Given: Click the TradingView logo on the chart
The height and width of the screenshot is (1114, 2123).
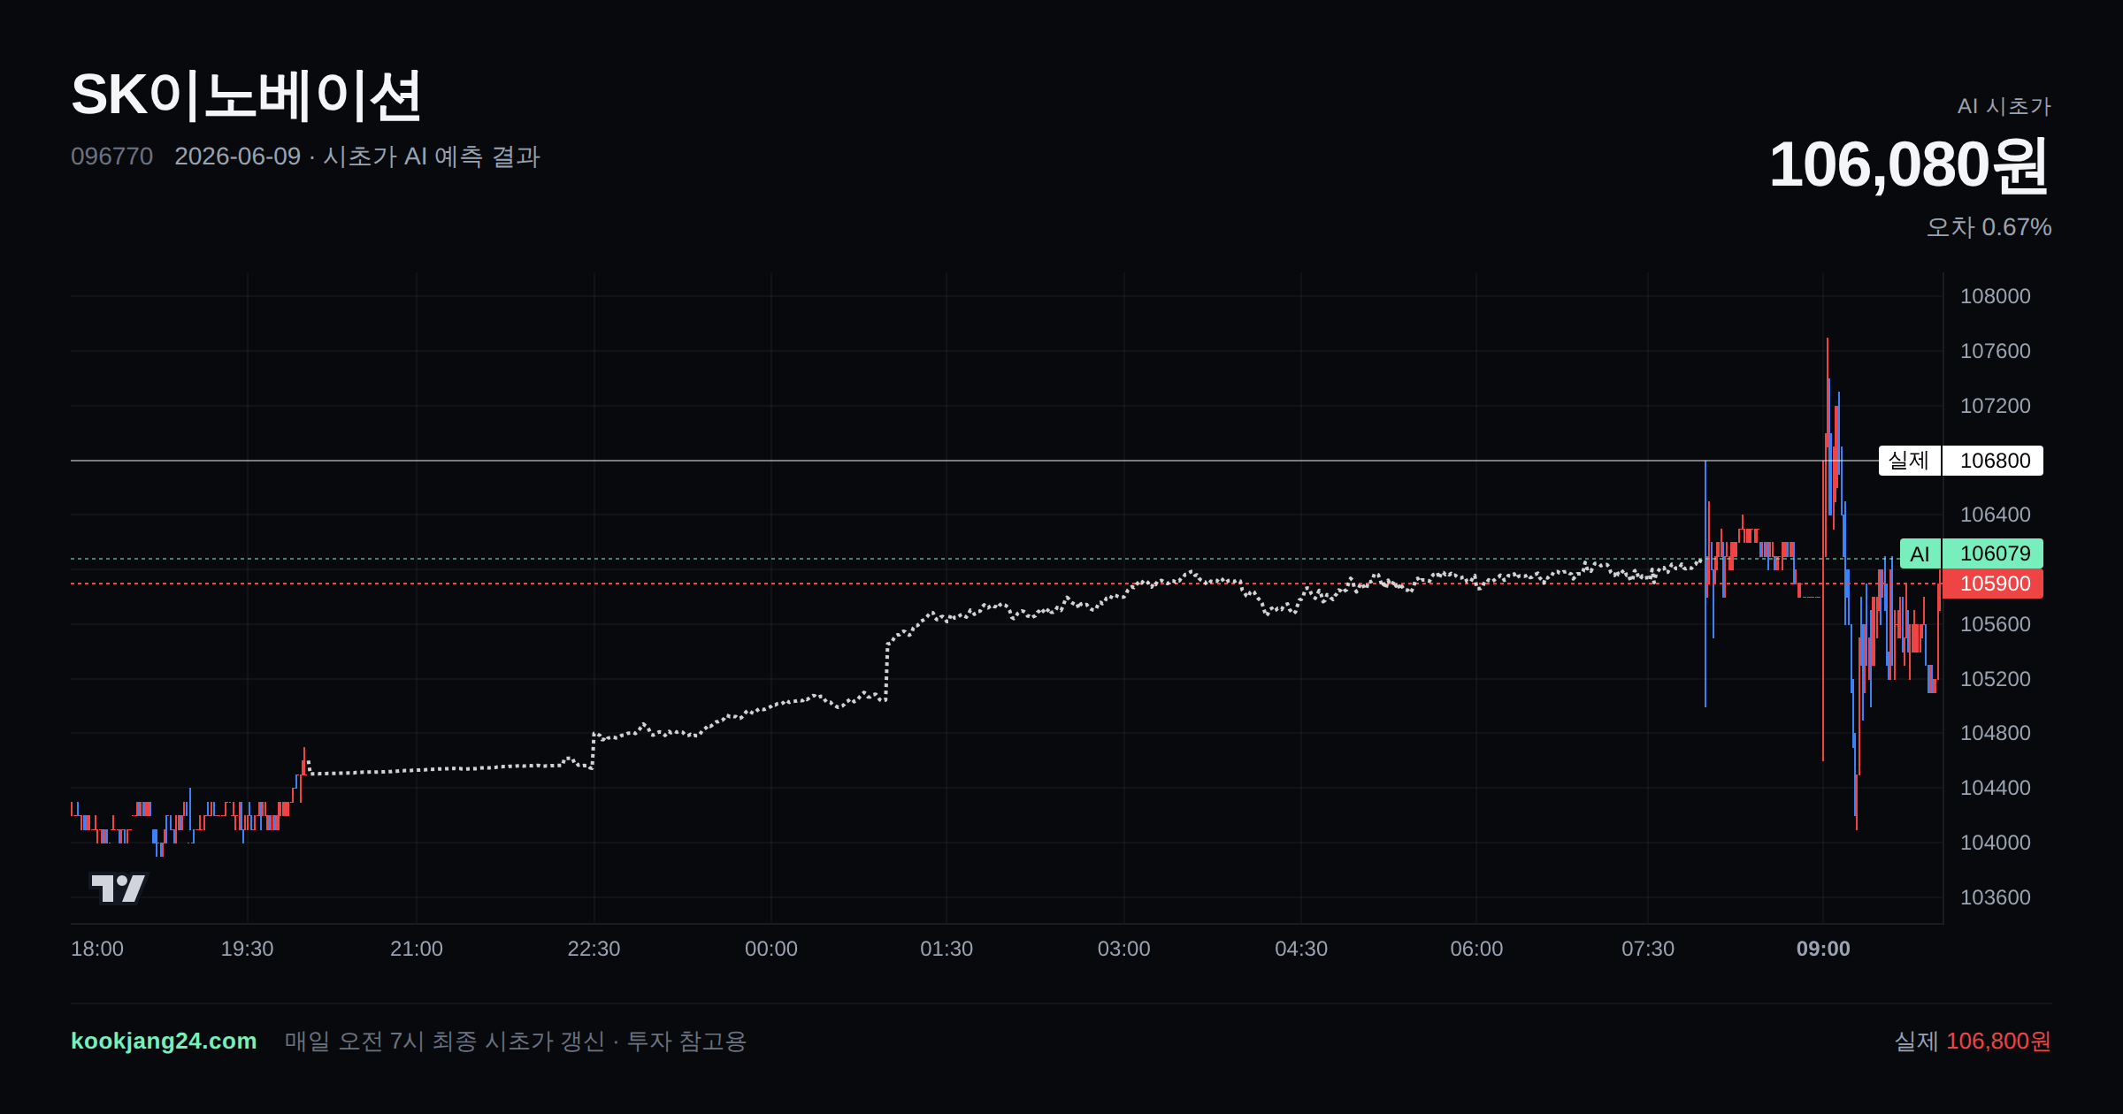Looking at the screenshot, I should point(119,888).
